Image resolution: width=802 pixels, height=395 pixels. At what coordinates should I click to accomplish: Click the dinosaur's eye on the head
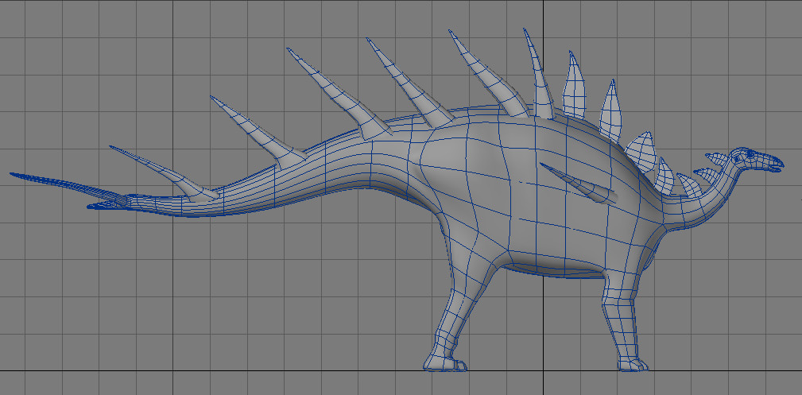[x=750, y=153]
